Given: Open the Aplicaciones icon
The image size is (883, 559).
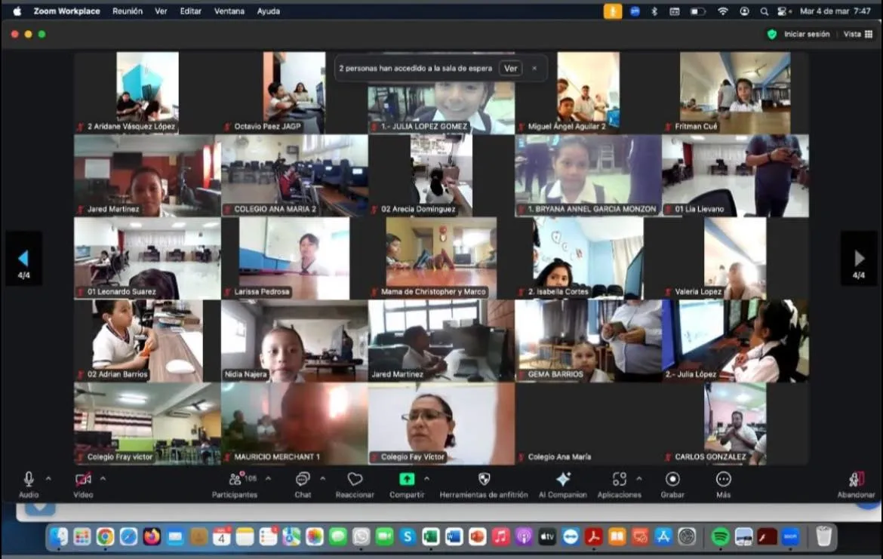Looking at the screenshot, I should tap(619, 480).
